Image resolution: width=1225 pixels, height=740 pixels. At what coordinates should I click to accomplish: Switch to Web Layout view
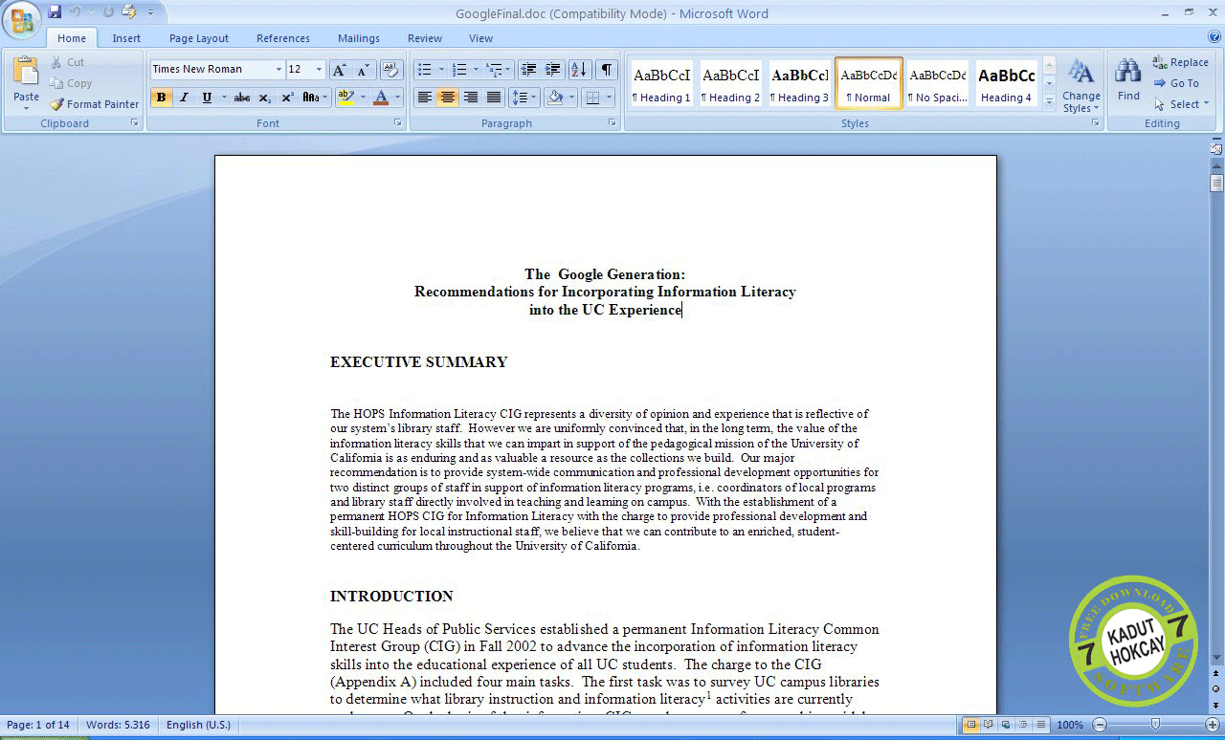1006,725
